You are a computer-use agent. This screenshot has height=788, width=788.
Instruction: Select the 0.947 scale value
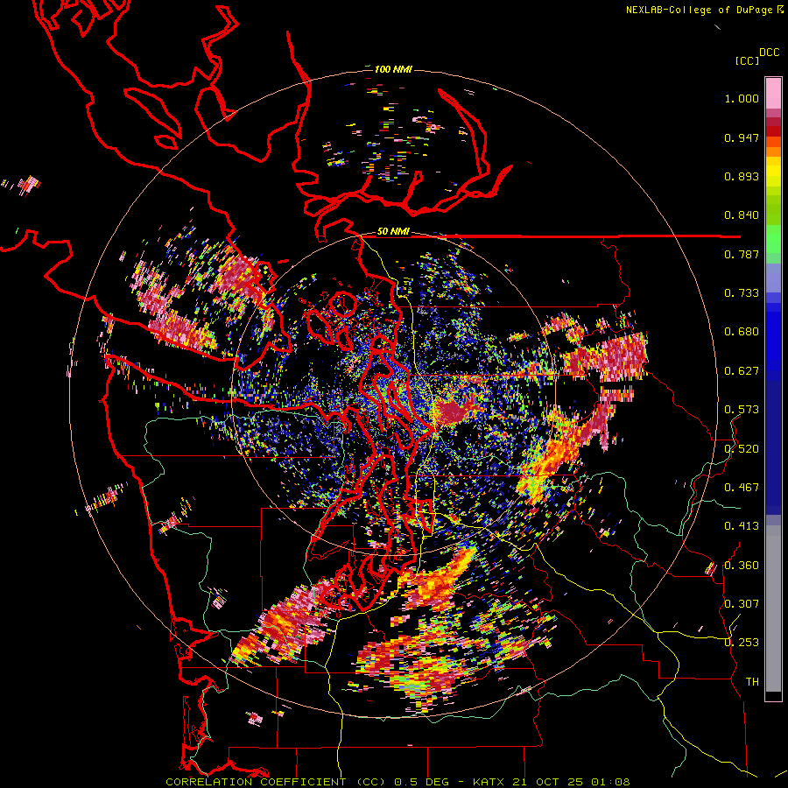pos(742,137)
